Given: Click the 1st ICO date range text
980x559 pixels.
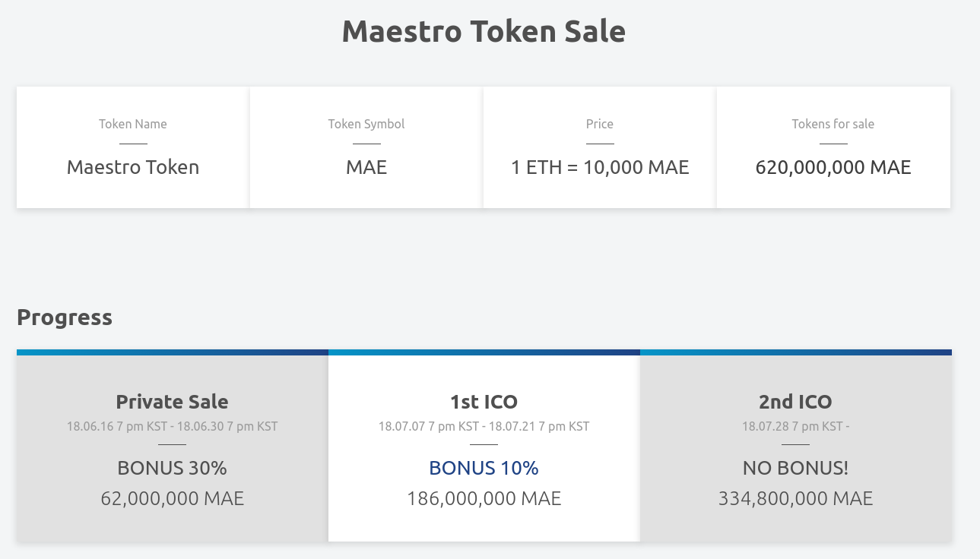Looking at the screenshot, I should [484, 426].
